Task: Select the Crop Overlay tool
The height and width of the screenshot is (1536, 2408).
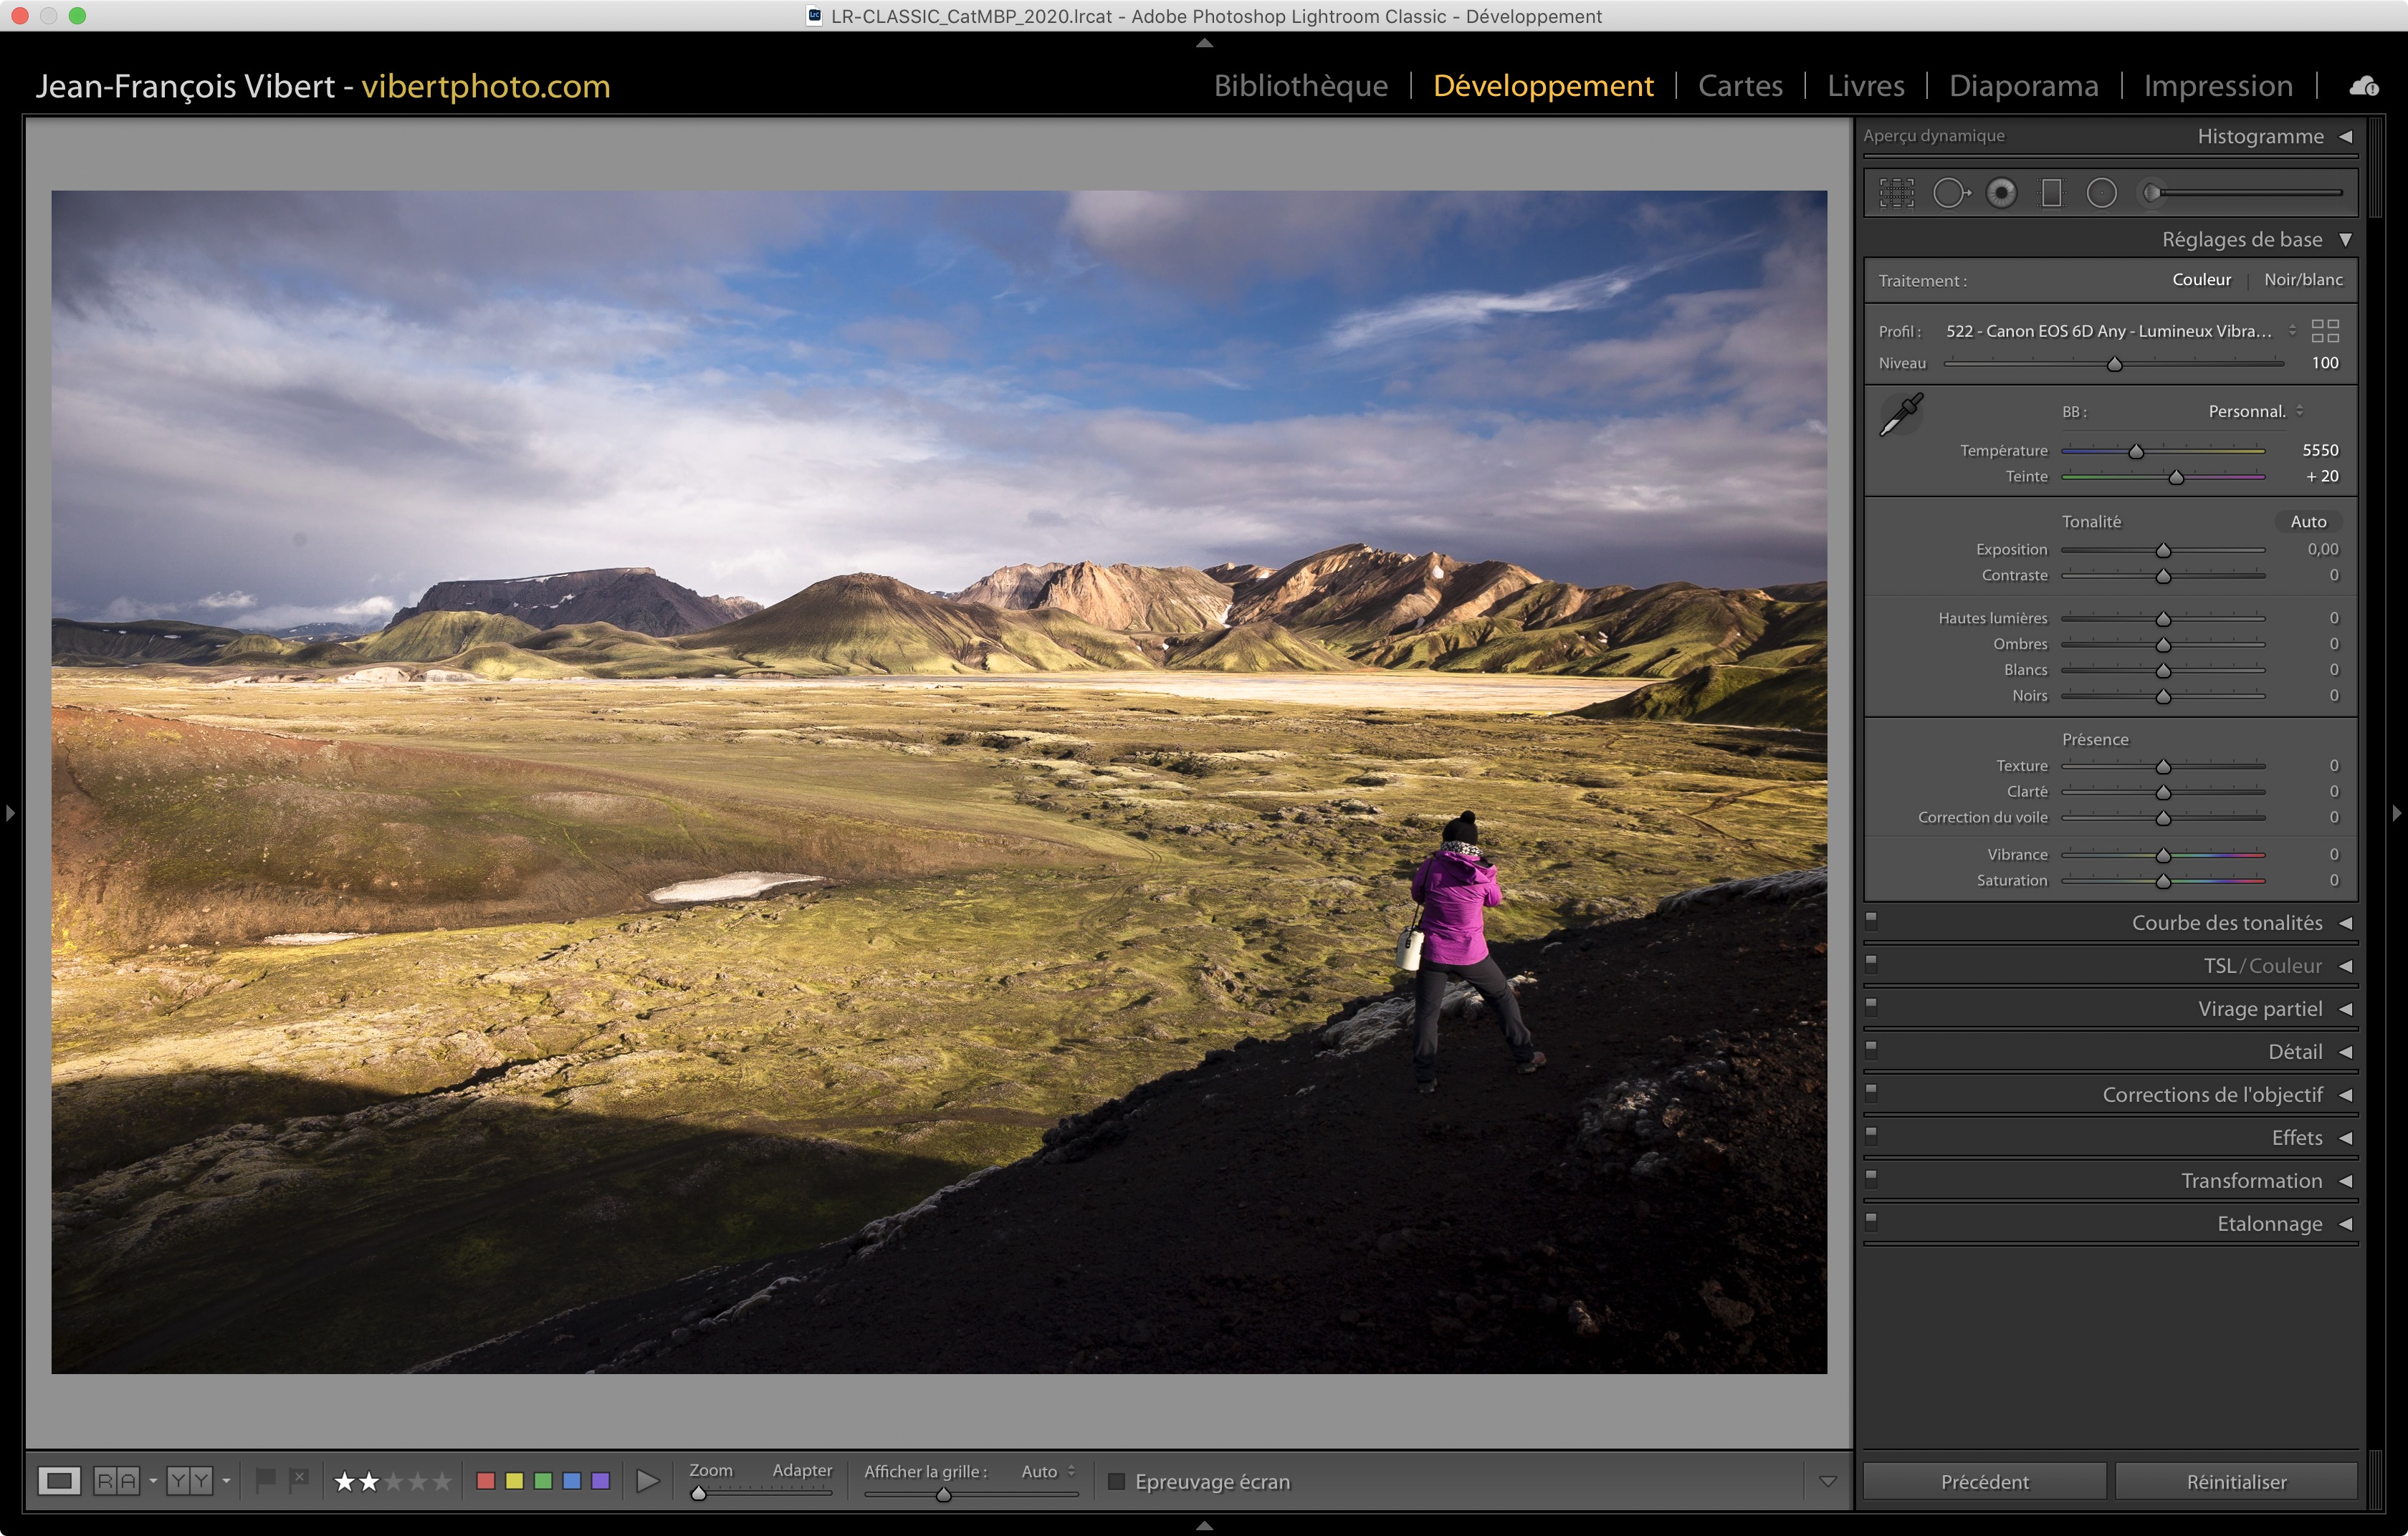Action: coord(1896,193)
